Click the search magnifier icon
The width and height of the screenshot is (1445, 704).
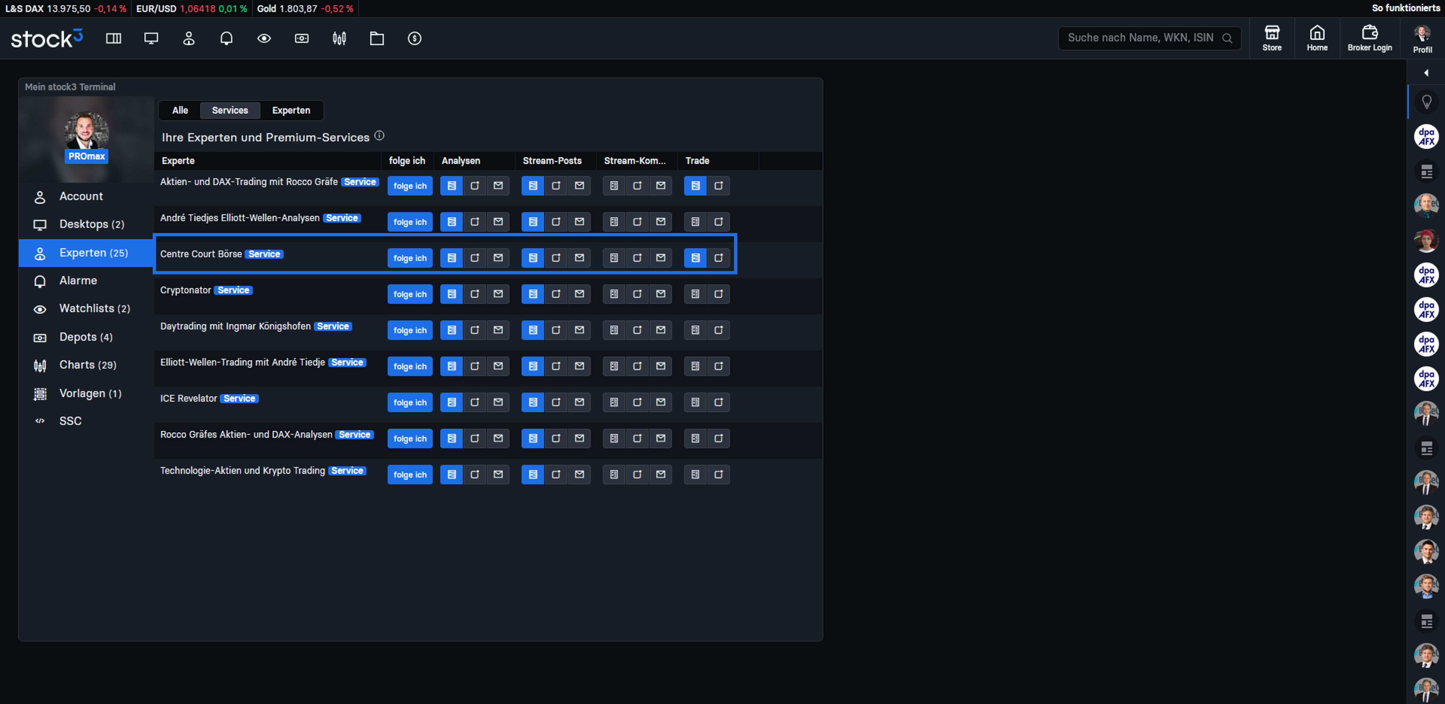pyautogui.click(x=1227, y=38)
